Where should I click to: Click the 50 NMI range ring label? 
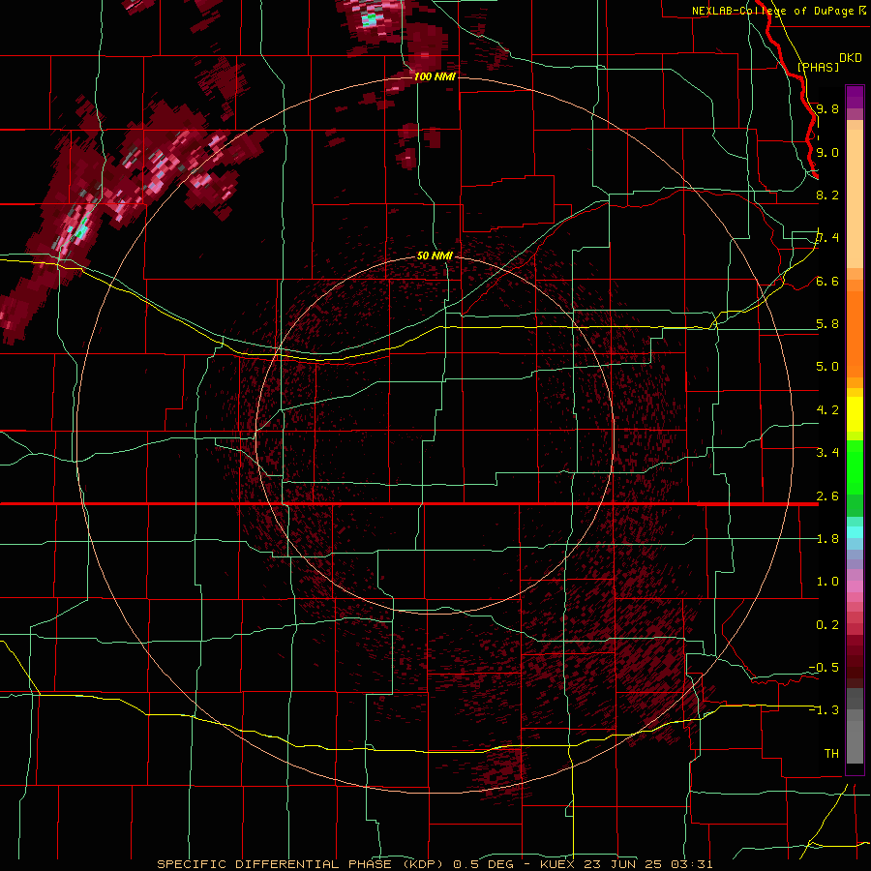pos(435,255)
